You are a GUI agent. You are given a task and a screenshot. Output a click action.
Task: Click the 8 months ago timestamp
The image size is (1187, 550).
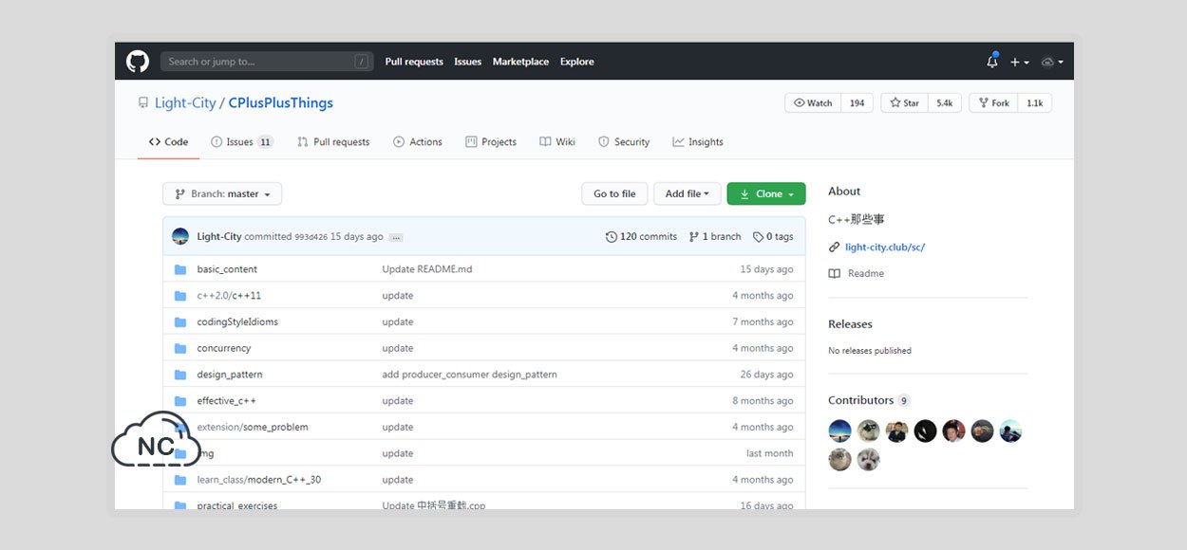pos(763,401)
